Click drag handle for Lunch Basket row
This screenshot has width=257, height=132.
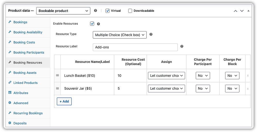pyautogui.click(x=58, y=75)
